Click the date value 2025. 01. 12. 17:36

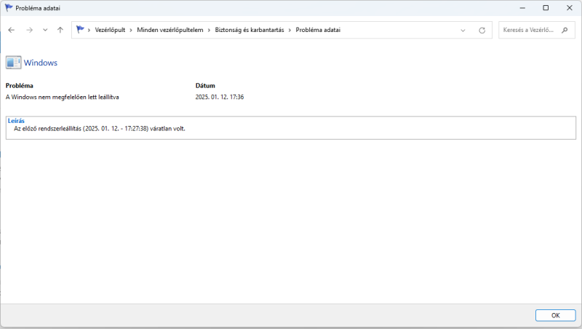tap(220, 97)
